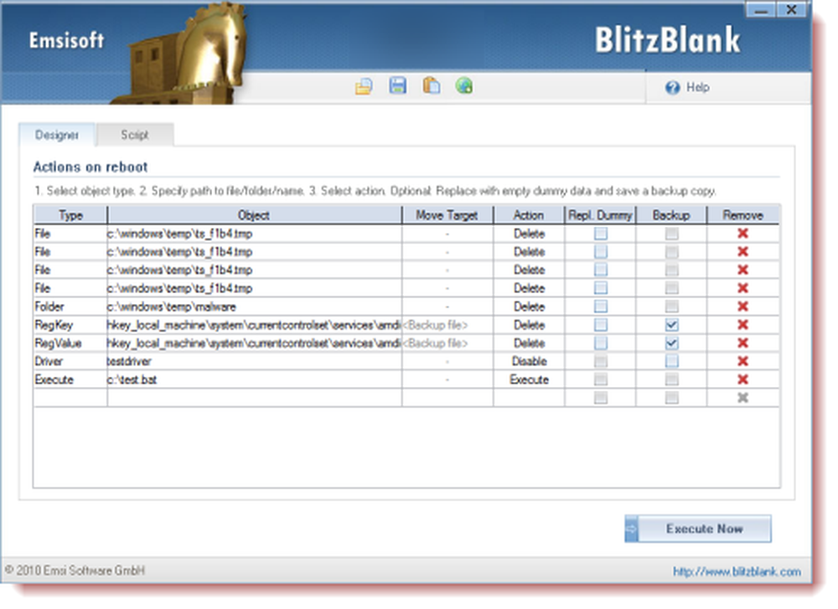The height and width of the screenshot is (609, 838).
Task: Save the script with the floppy disk icon
Action: point(397,85)
